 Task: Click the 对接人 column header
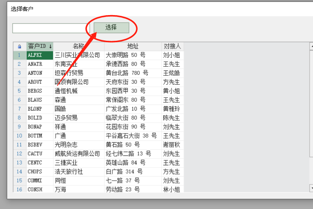click(172, 46)
